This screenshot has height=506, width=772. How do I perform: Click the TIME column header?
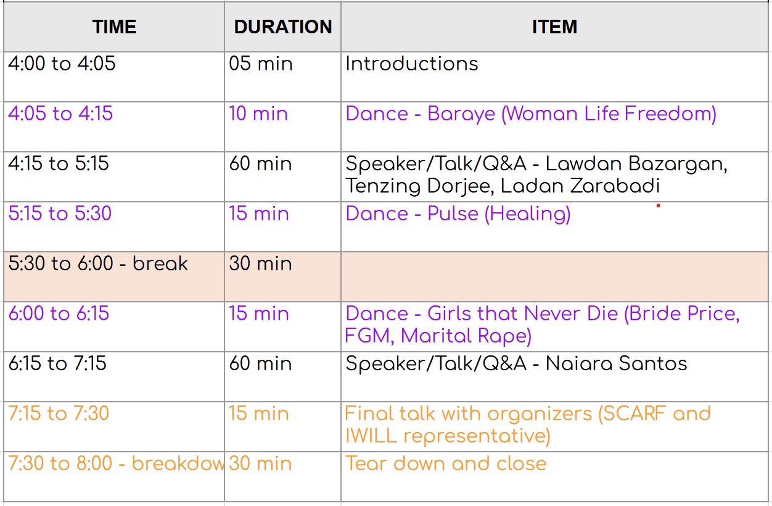(x=114, y=27)
